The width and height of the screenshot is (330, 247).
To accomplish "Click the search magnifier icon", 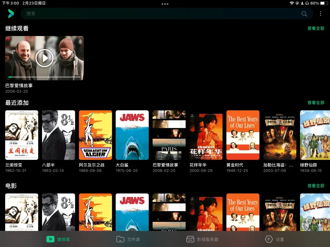I will (304, 14).
